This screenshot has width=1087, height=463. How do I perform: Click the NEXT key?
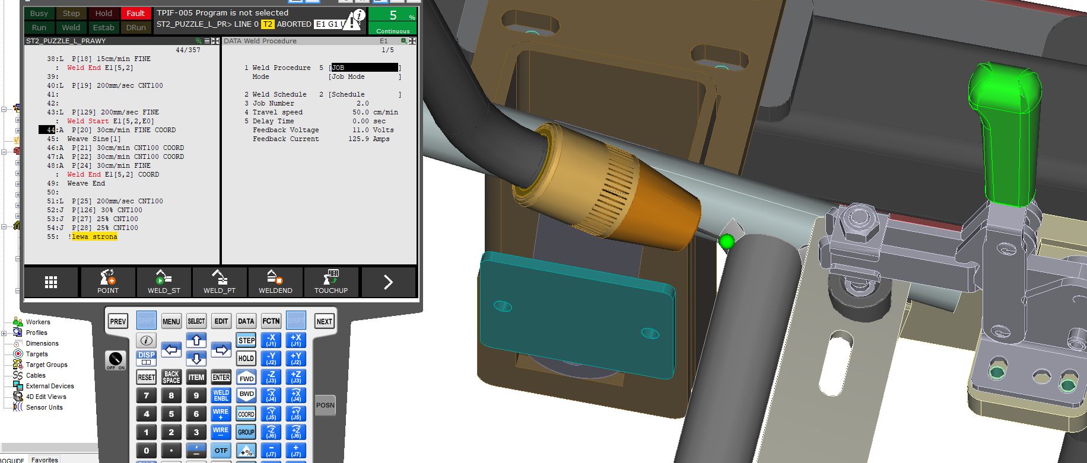(x=325, y=321)
